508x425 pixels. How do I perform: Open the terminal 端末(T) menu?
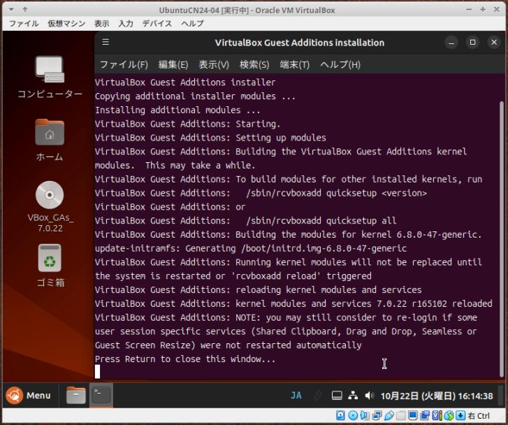click(294, 64)
